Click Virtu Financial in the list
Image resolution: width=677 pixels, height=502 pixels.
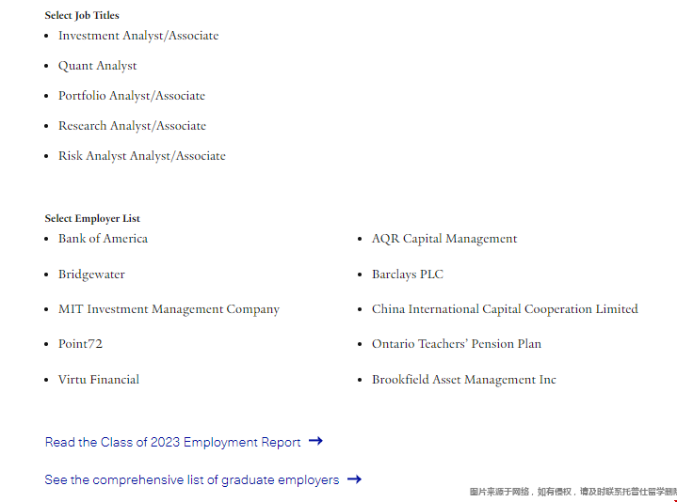(99, 380)
